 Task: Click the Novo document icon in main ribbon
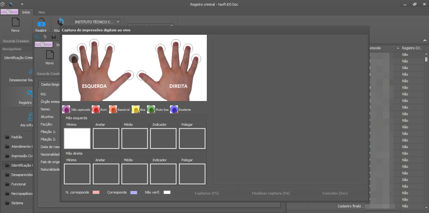pyautogui.click(x=15, y=23)
